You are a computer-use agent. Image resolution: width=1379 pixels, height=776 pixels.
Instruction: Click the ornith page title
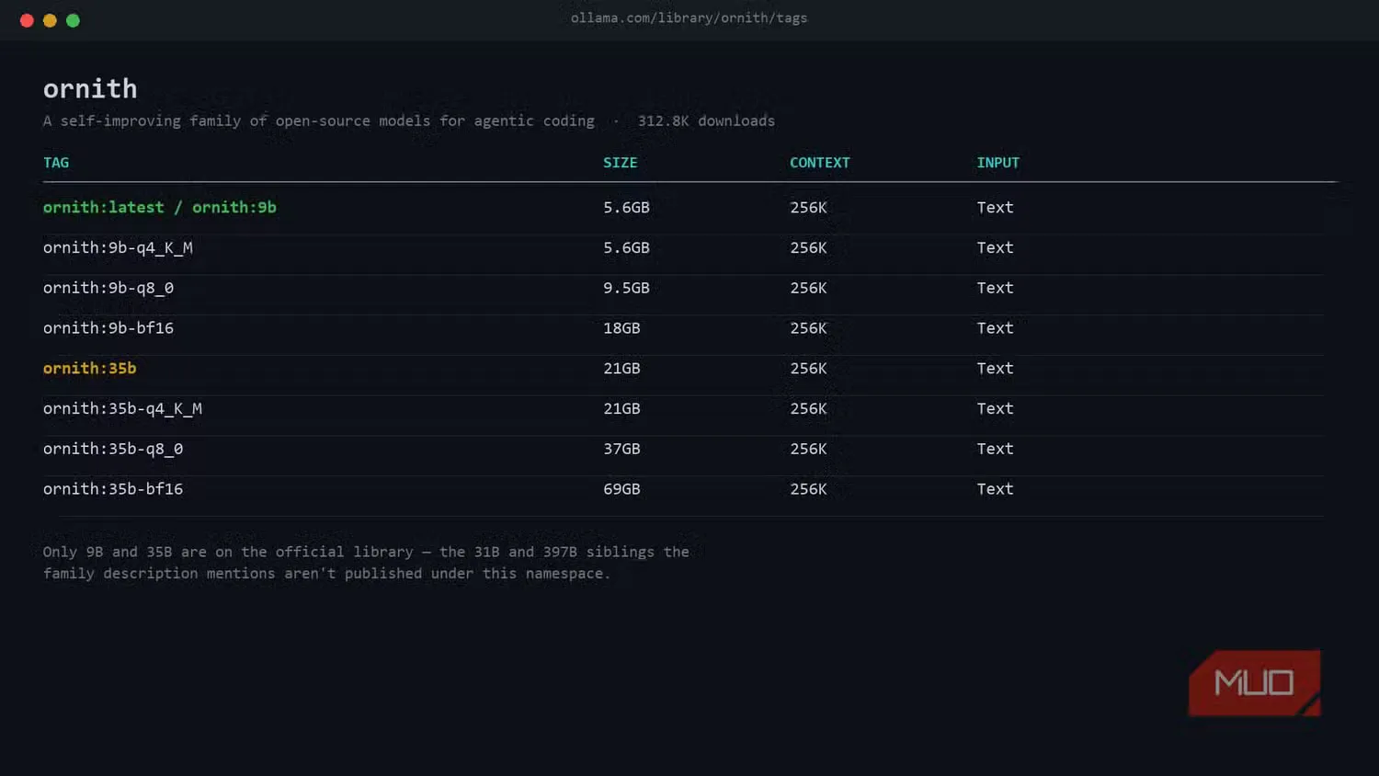tap(90, 88)
